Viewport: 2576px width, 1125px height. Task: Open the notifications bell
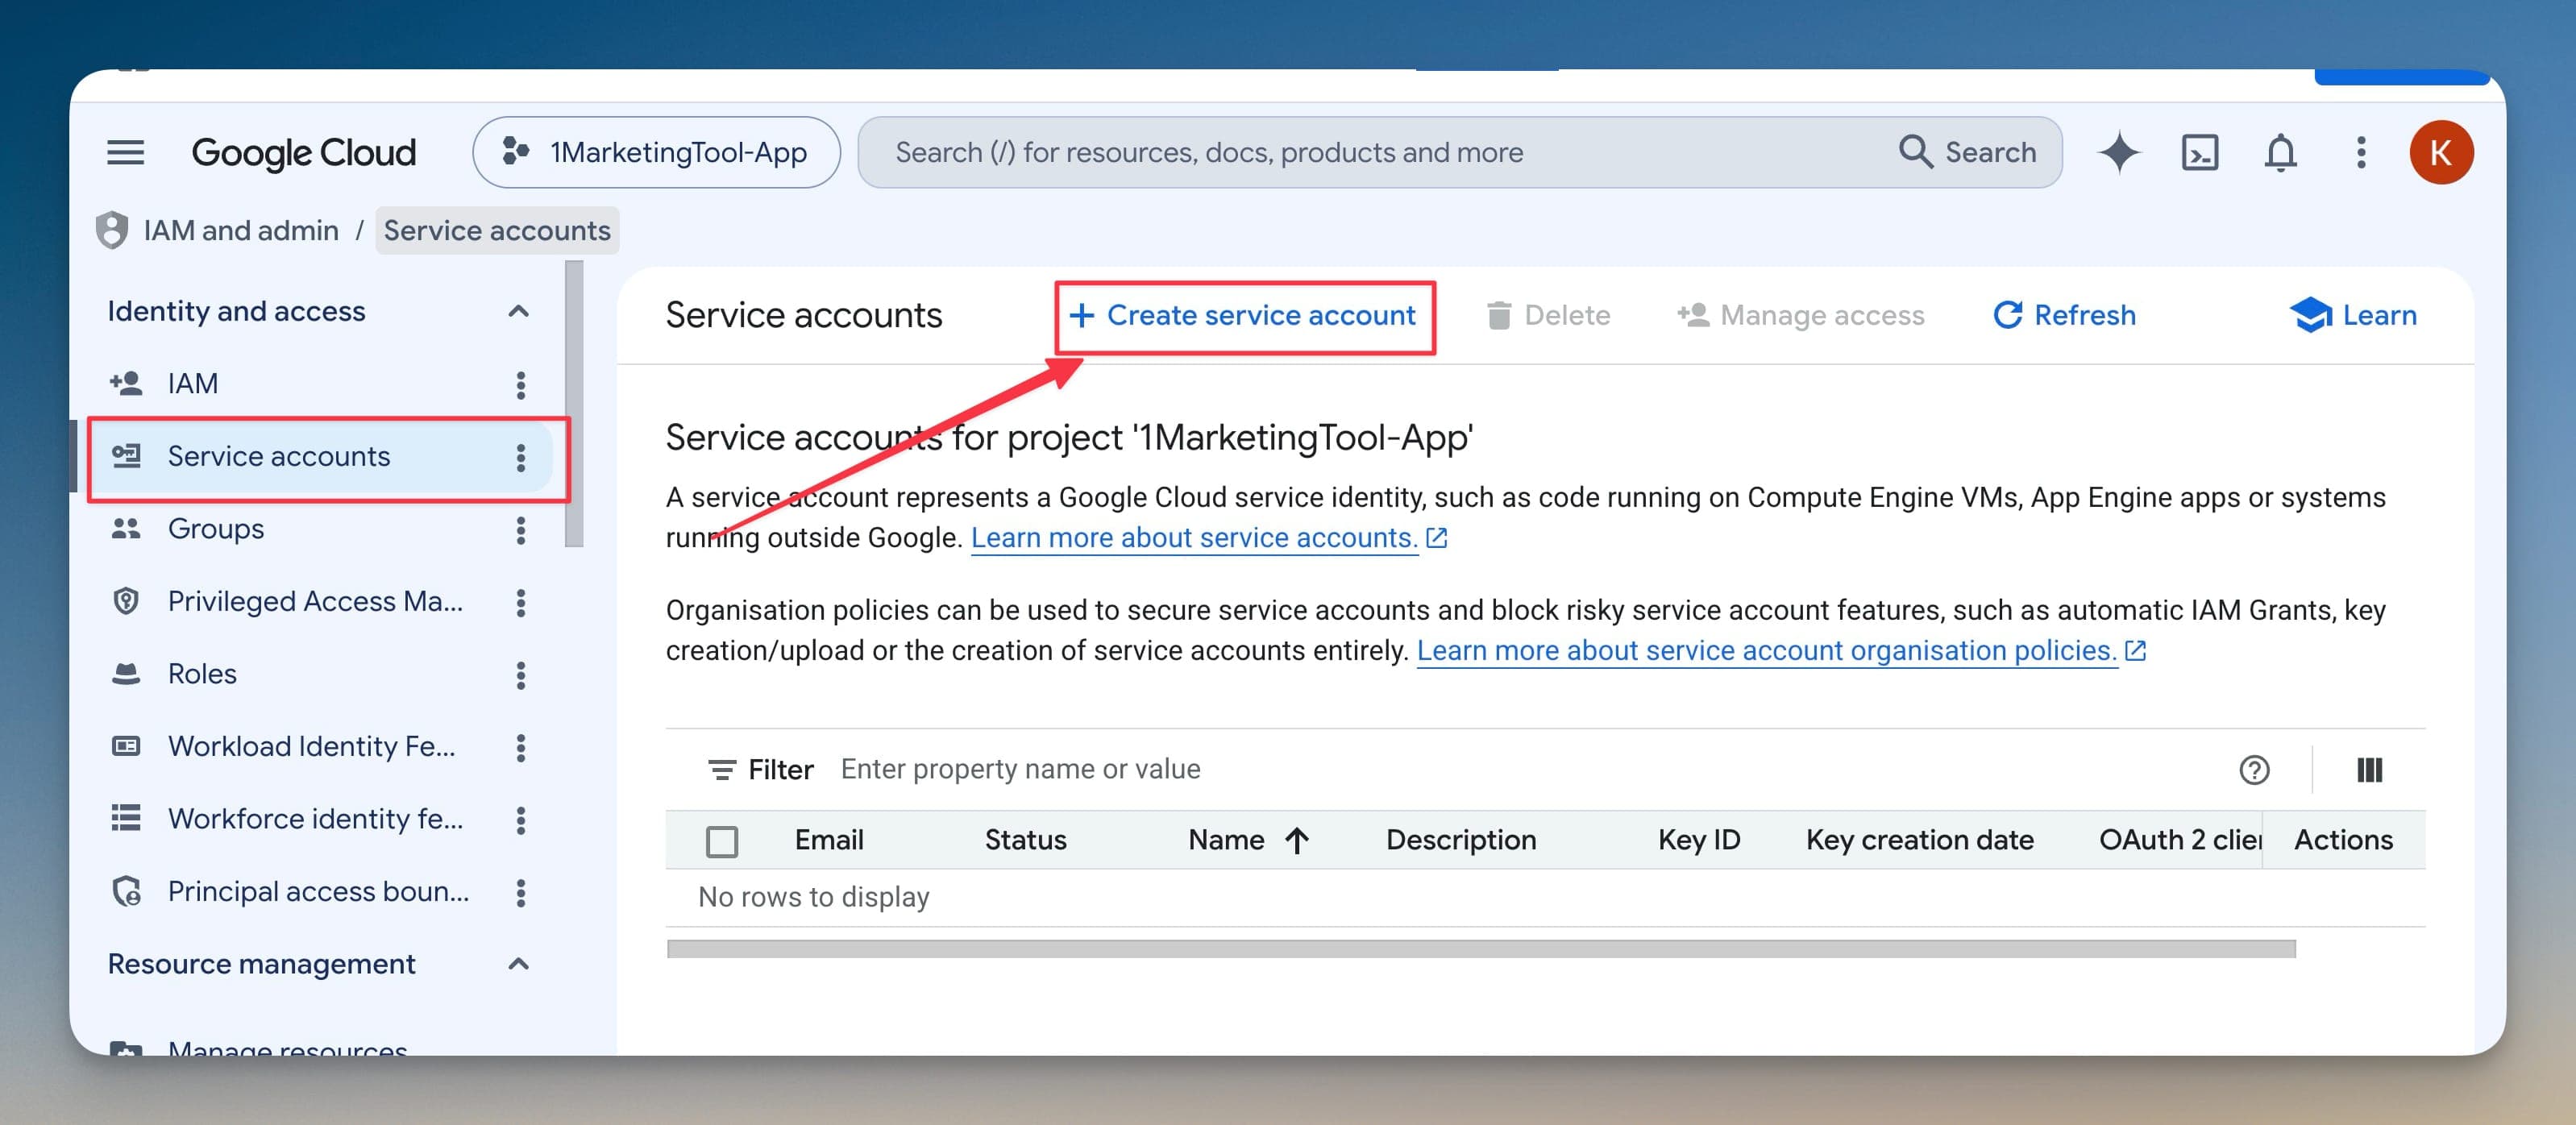(x=2280, y=152)
